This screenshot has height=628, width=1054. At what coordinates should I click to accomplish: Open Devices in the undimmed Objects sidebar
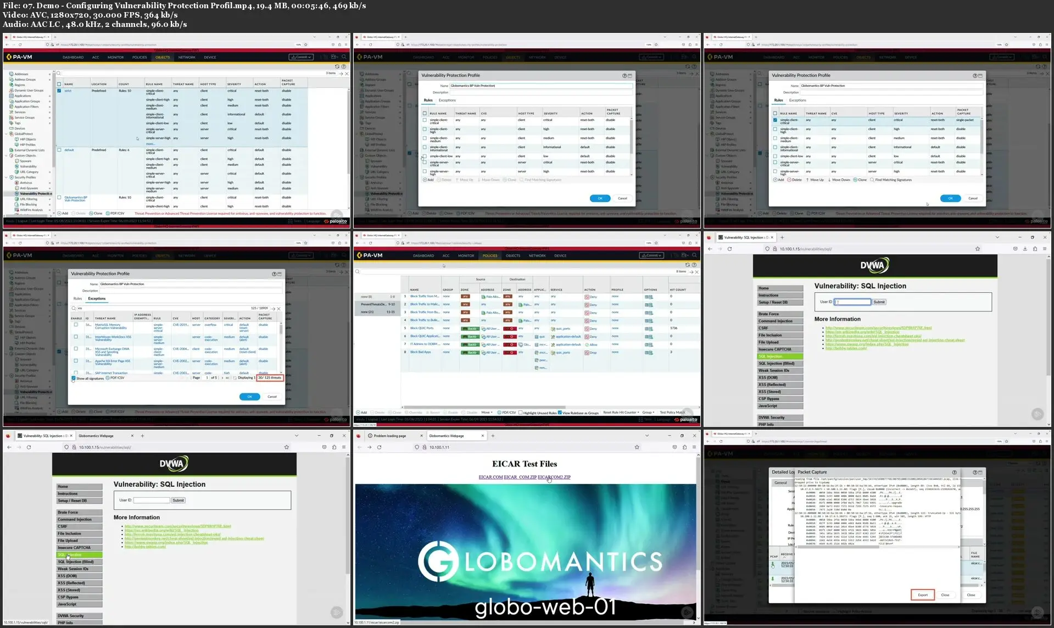click(x=20, y=129)
